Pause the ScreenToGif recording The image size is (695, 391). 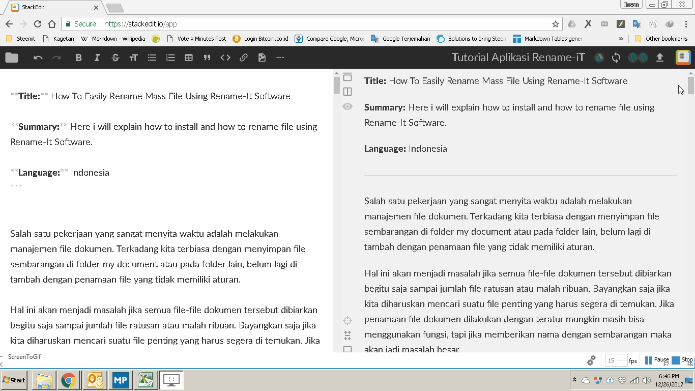tap(657, 360)
